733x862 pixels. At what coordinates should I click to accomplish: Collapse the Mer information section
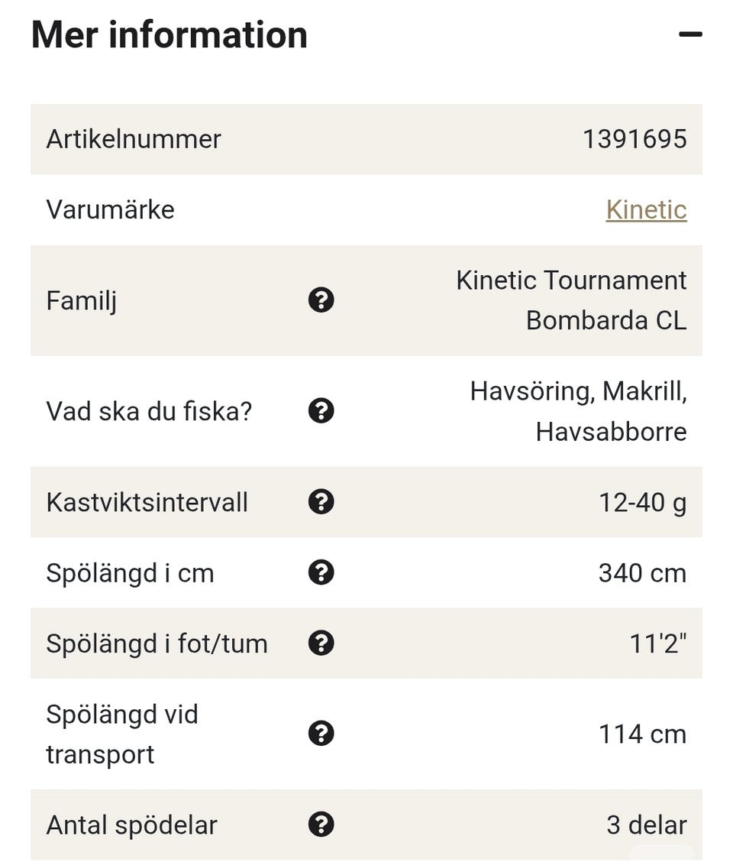690,34
